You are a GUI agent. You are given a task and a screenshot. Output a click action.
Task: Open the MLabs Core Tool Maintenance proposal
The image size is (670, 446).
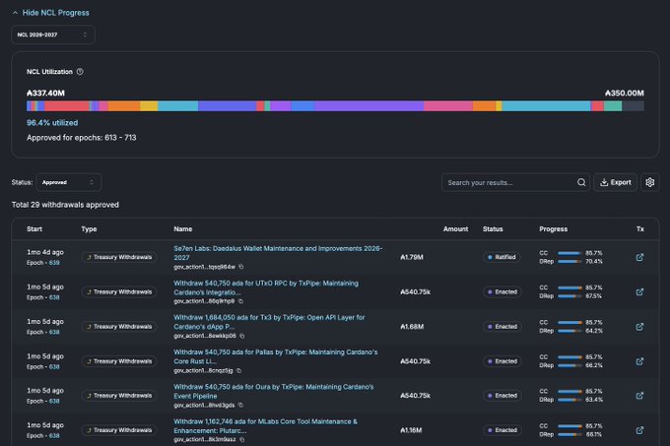pos(265,426)
